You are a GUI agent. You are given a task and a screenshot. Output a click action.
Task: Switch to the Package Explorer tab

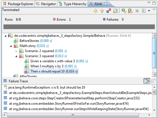[18, 4]
